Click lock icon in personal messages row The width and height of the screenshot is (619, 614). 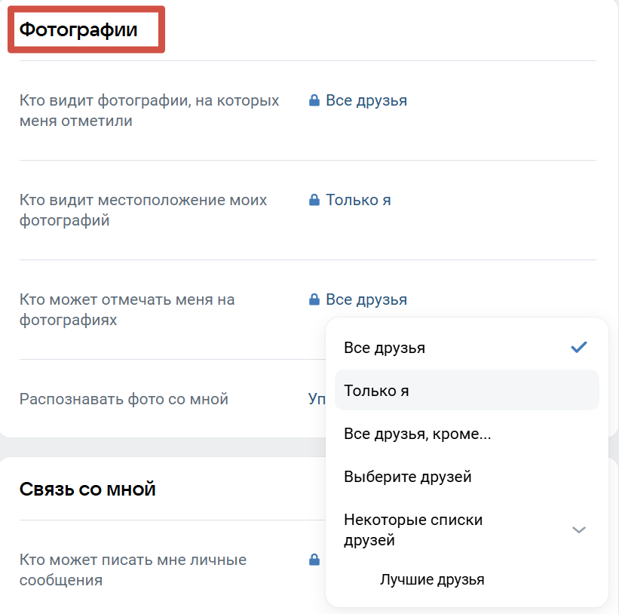click(314, 560)
